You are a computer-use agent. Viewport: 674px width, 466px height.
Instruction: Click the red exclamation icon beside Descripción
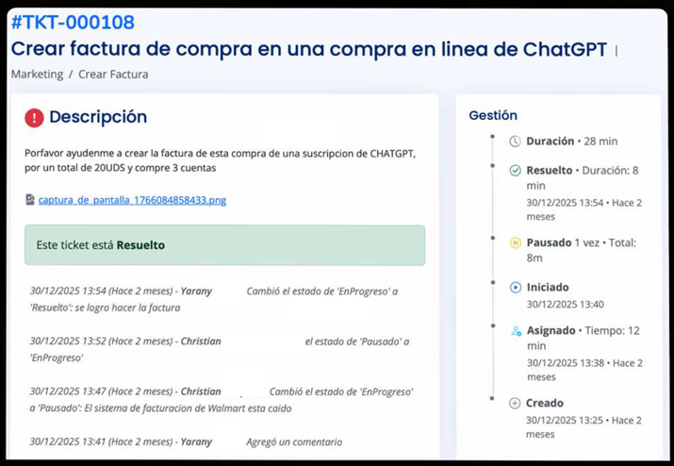point(34,118)
